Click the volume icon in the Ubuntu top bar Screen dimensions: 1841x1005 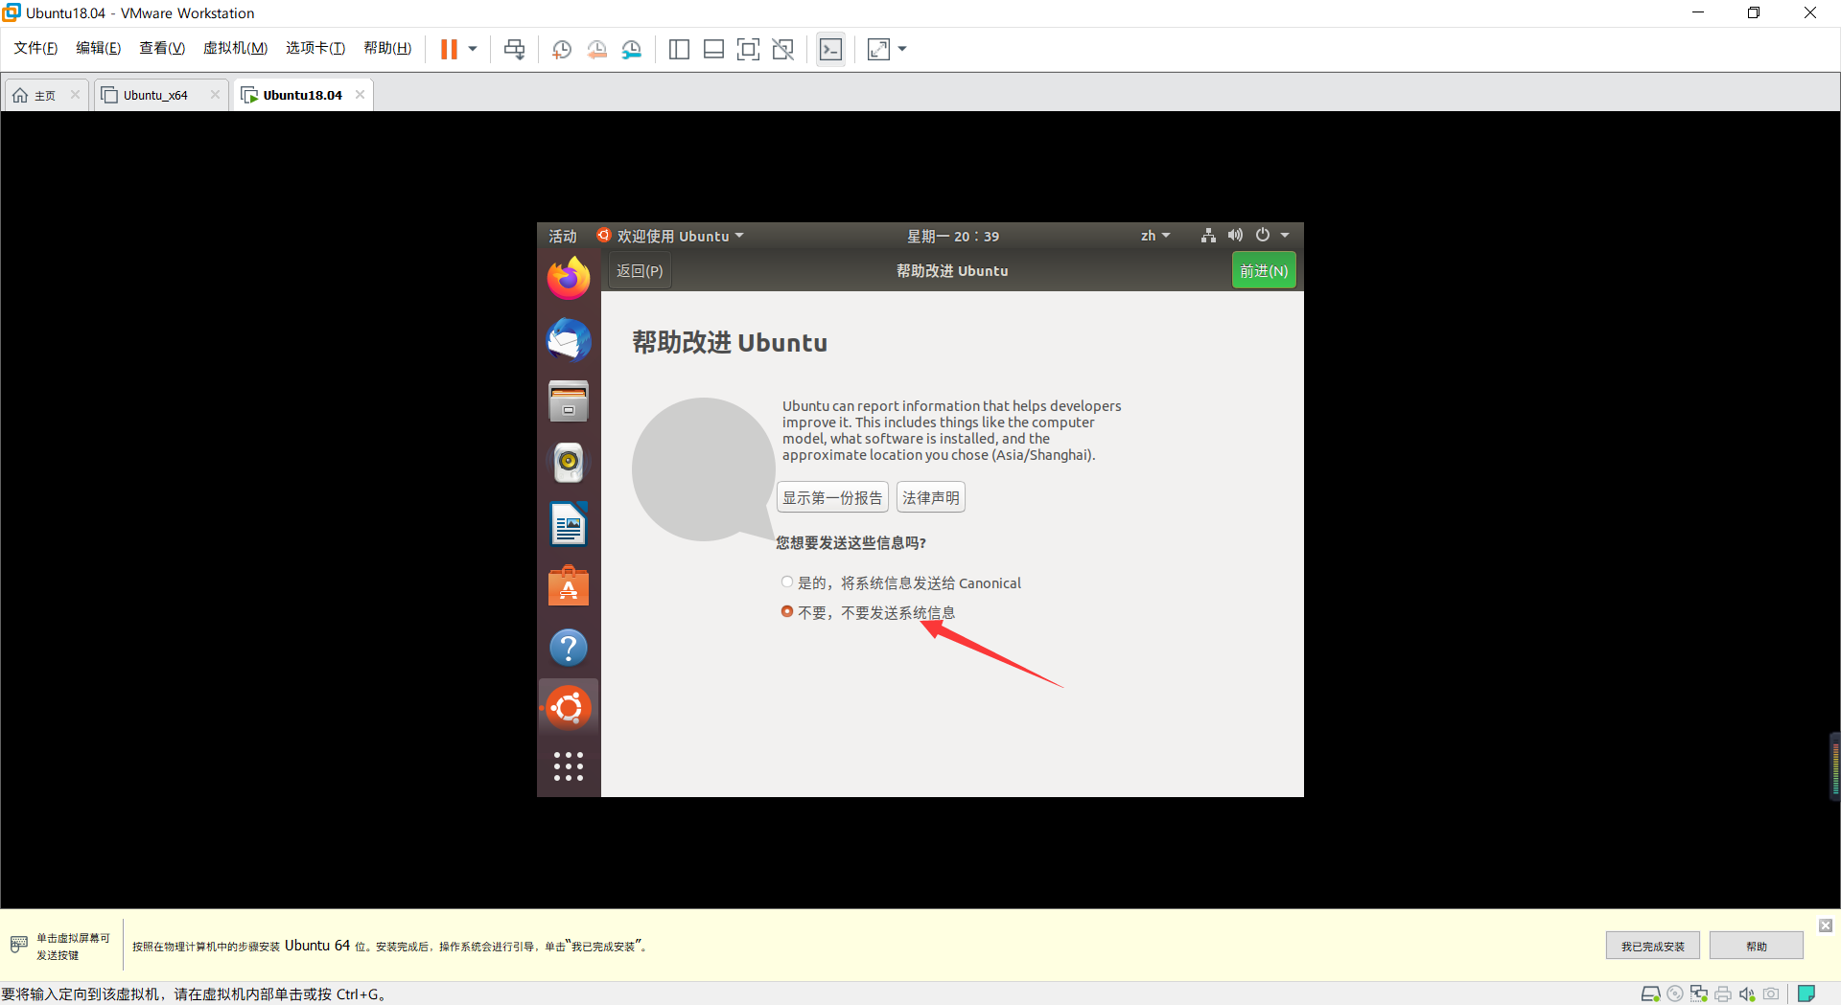pos(1235,236)
